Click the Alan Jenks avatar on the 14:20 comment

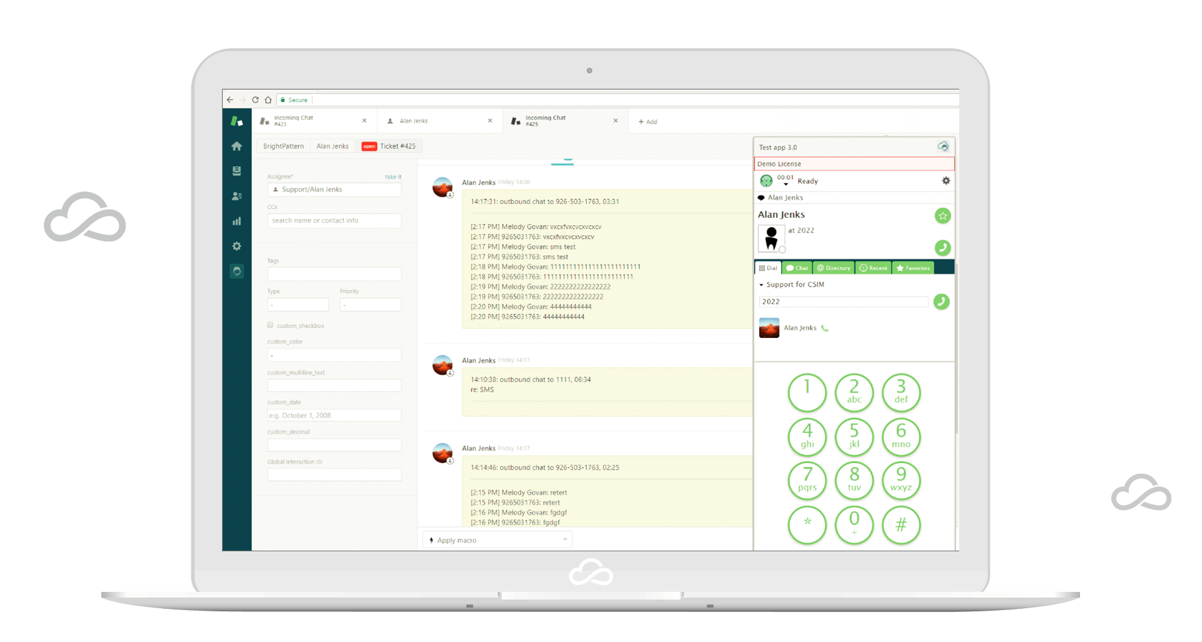click(x=443, y=188)
